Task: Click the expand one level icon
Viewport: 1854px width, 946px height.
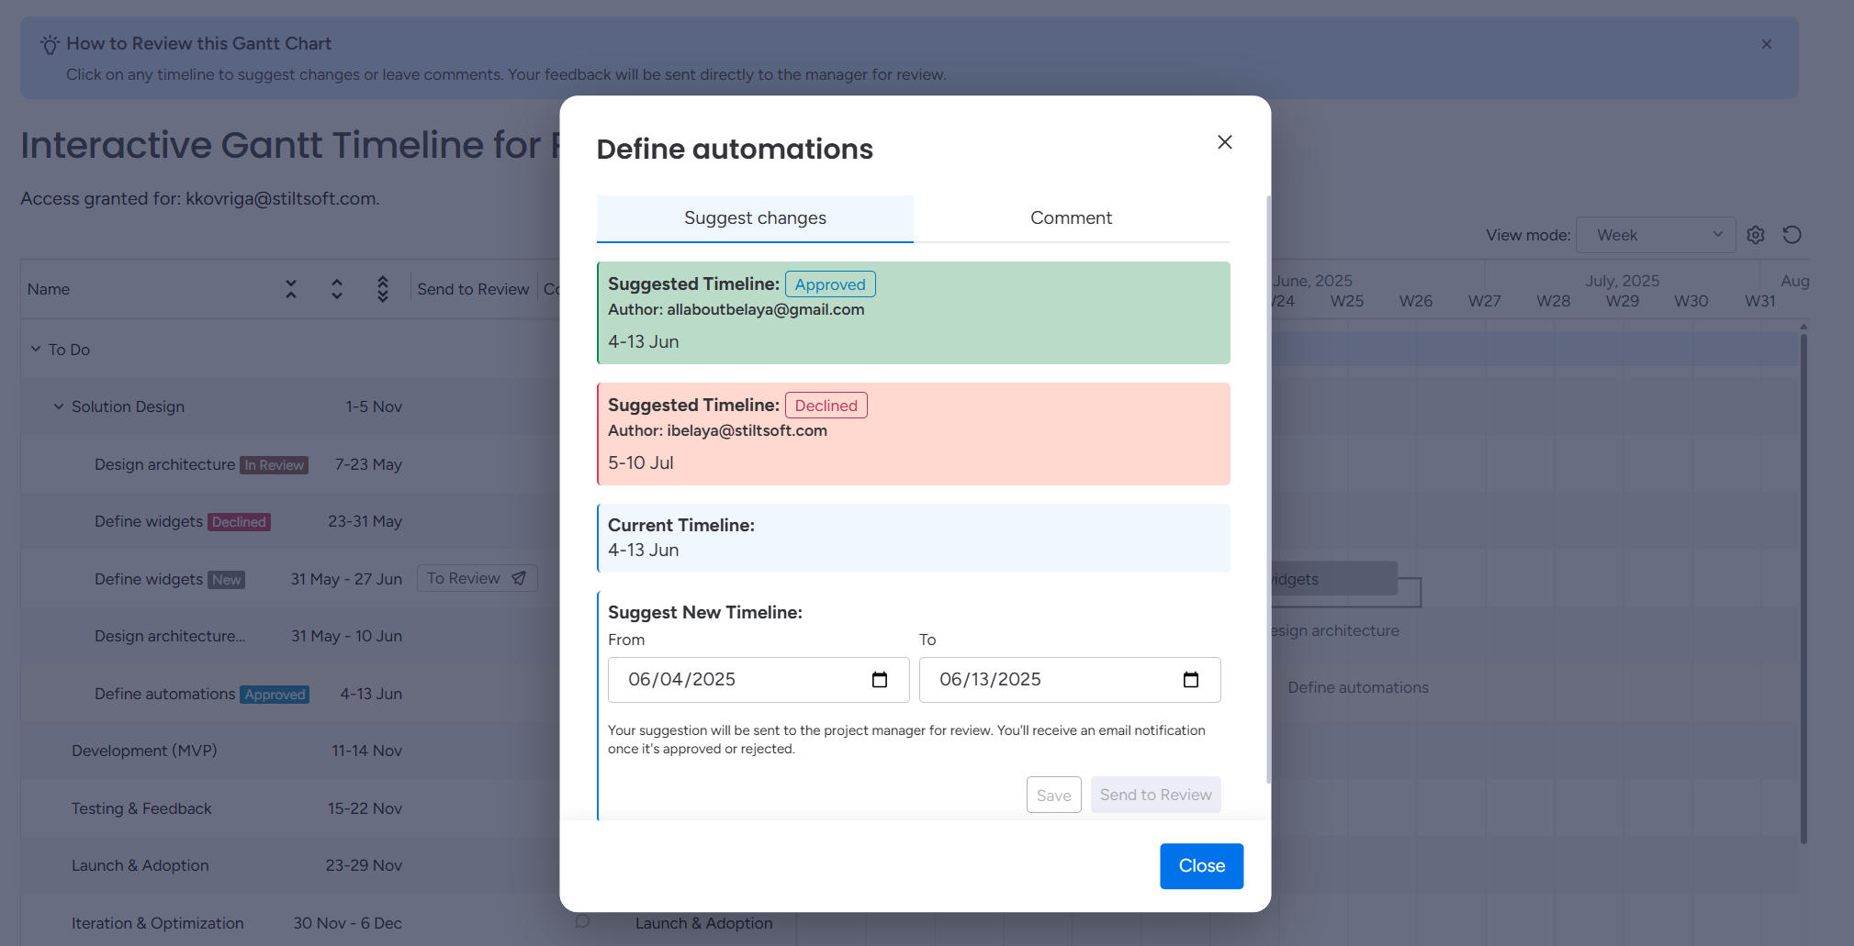Action: tap(337, 289)
